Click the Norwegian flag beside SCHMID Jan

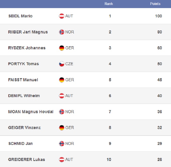tap(62, 144)
